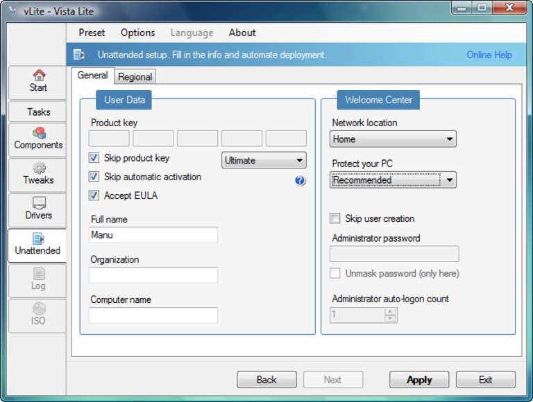Open the Drivers section
The width and height of the screenshot is (533, 402).
pyautogui.click(x=37, y=209)
